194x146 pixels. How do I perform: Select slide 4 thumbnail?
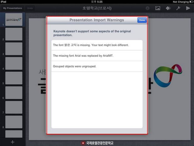(14, 63)
